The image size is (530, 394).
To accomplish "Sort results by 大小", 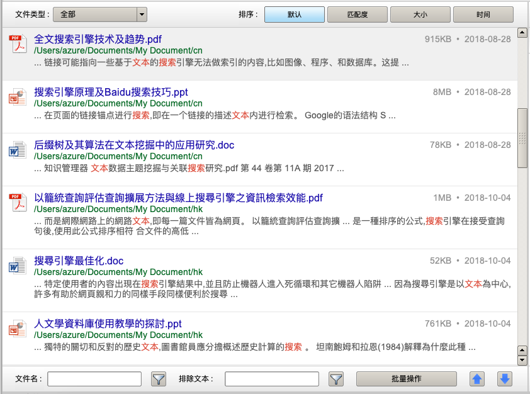I will pos(420,14).
